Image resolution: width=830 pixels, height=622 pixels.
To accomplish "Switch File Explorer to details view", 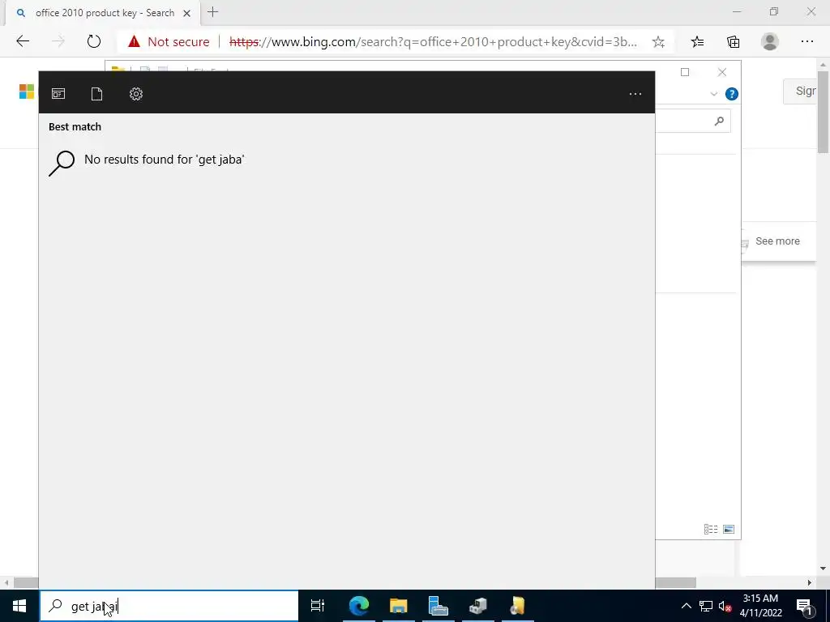I will click(x=711, y=530).
